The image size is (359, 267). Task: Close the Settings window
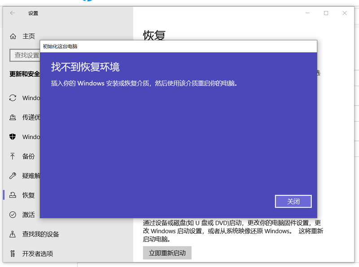(x=345, y=13)
